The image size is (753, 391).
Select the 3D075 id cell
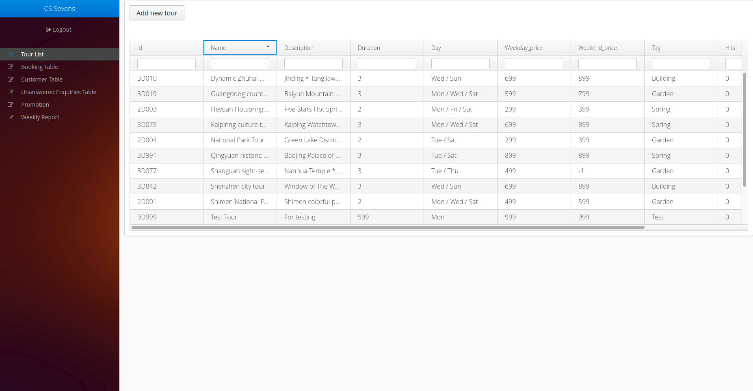pos(167,125)
